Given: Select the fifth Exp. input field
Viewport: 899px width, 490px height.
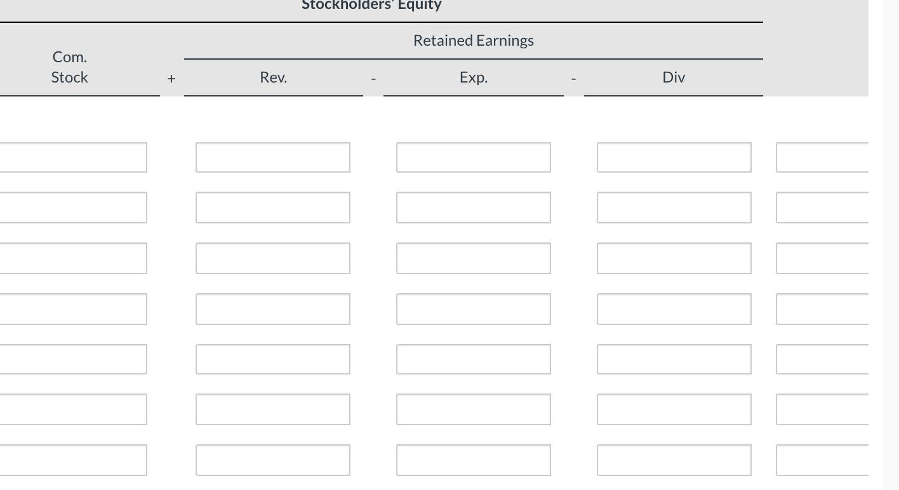Looking at the screenshot, I should [473, 359].
